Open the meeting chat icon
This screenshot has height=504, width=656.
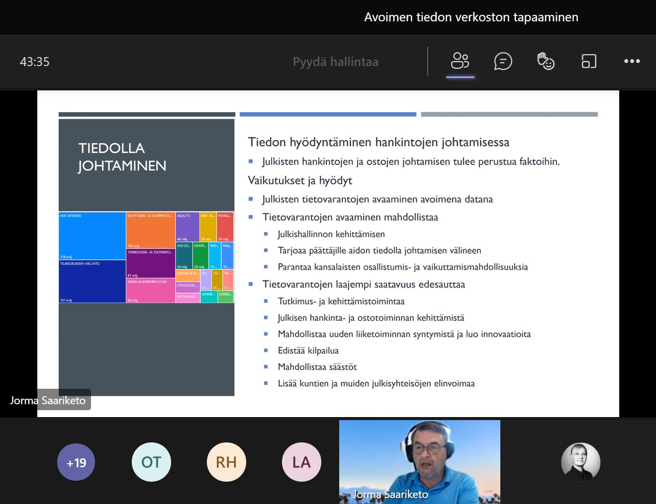tap(503, 61)
